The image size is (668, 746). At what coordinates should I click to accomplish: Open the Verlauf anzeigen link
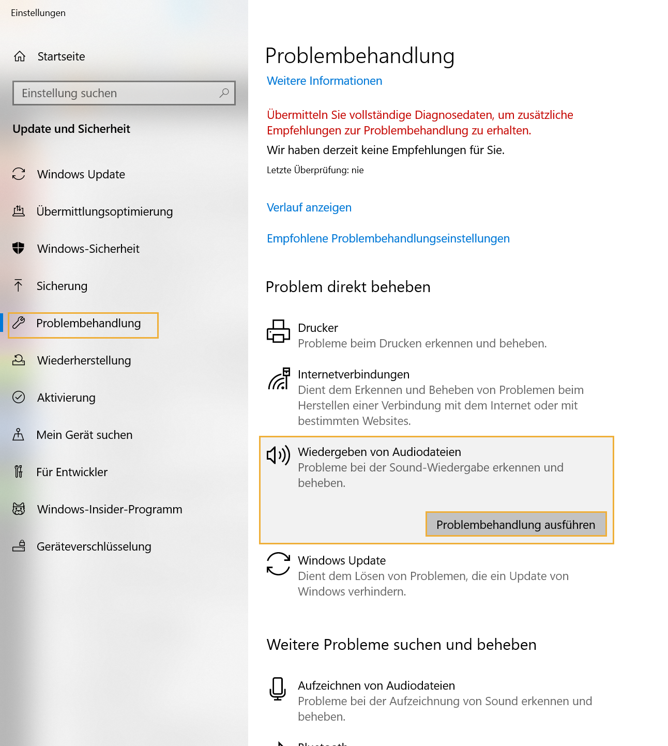(x=309, y=207)
